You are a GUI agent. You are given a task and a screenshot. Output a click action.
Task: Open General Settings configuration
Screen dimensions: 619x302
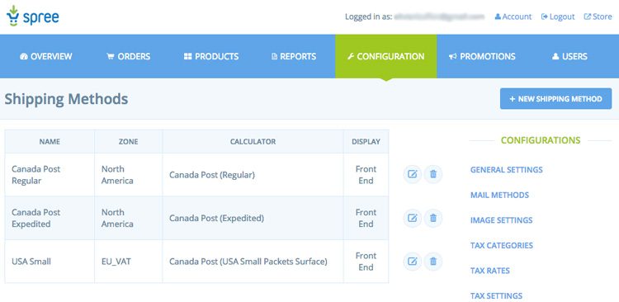[x=507, y=170]
